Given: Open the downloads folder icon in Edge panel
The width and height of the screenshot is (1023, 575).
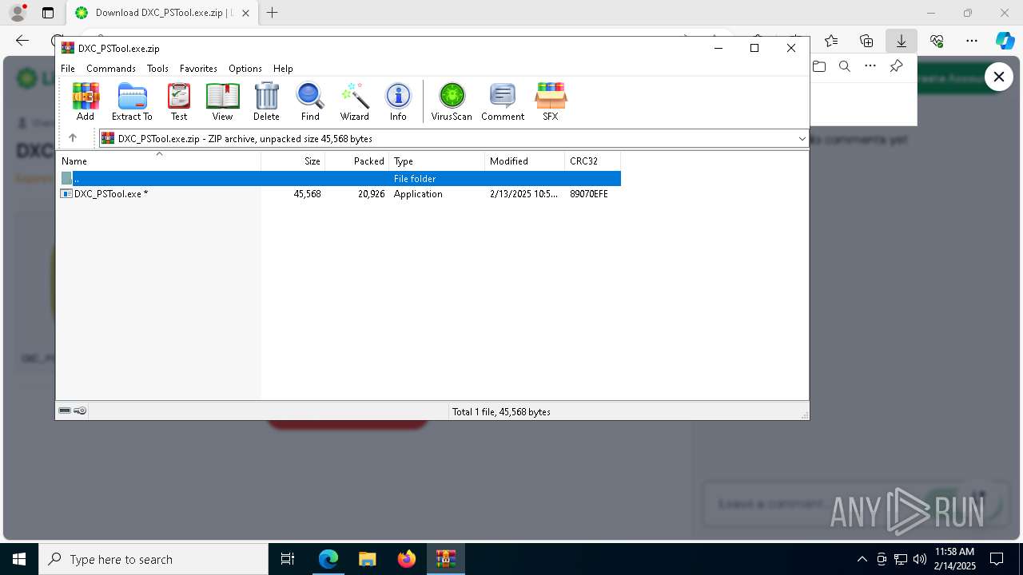Looking at the screenshot, I should point(819,66).
